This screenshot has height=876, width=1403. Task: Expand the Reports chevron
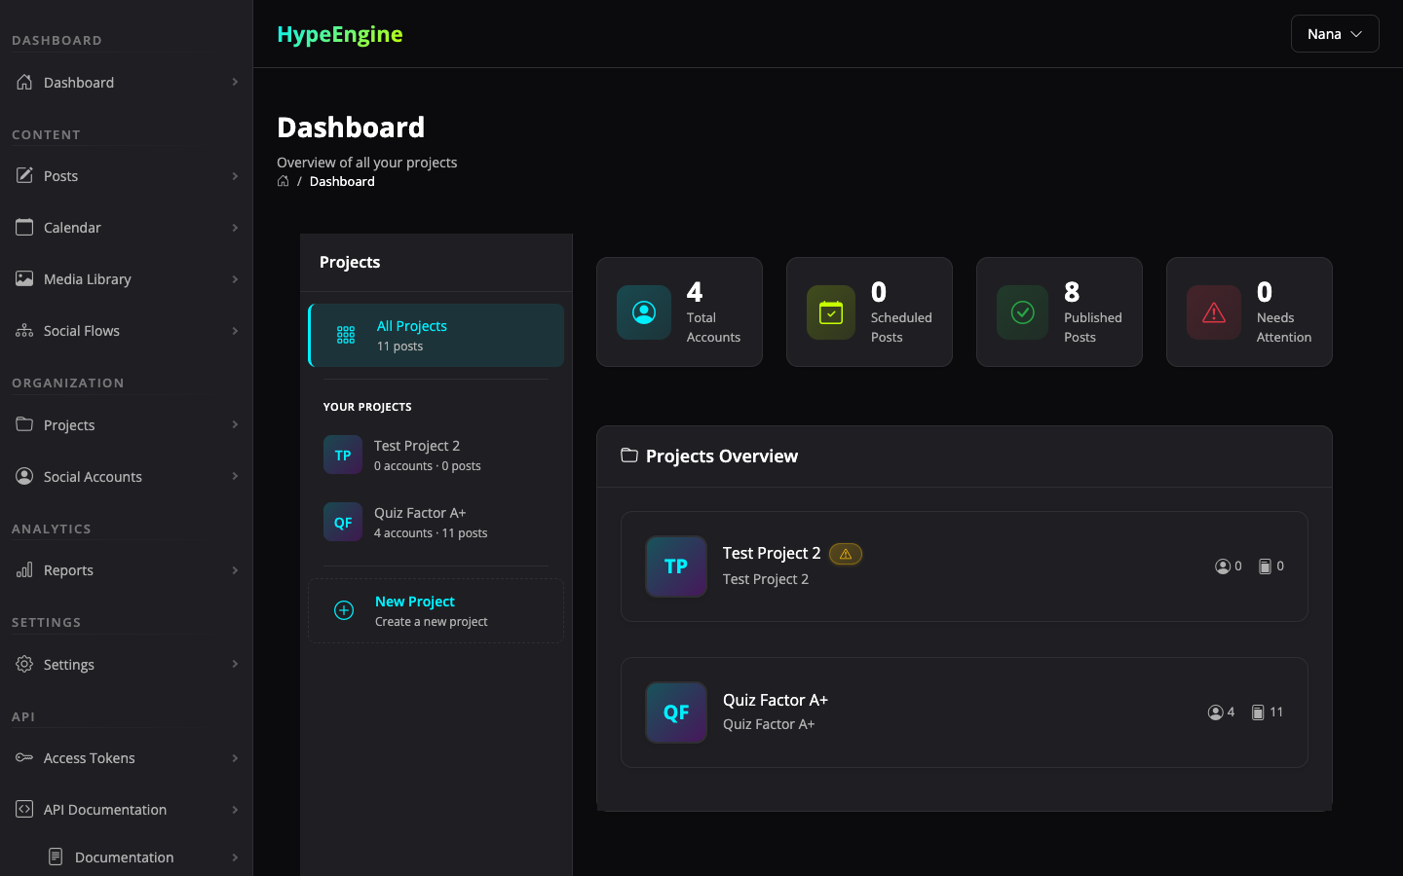235,569
